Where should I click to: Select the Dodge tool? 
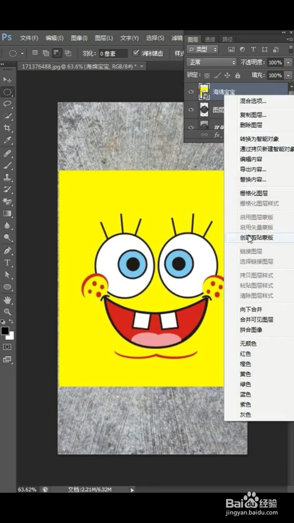point(7,237)
